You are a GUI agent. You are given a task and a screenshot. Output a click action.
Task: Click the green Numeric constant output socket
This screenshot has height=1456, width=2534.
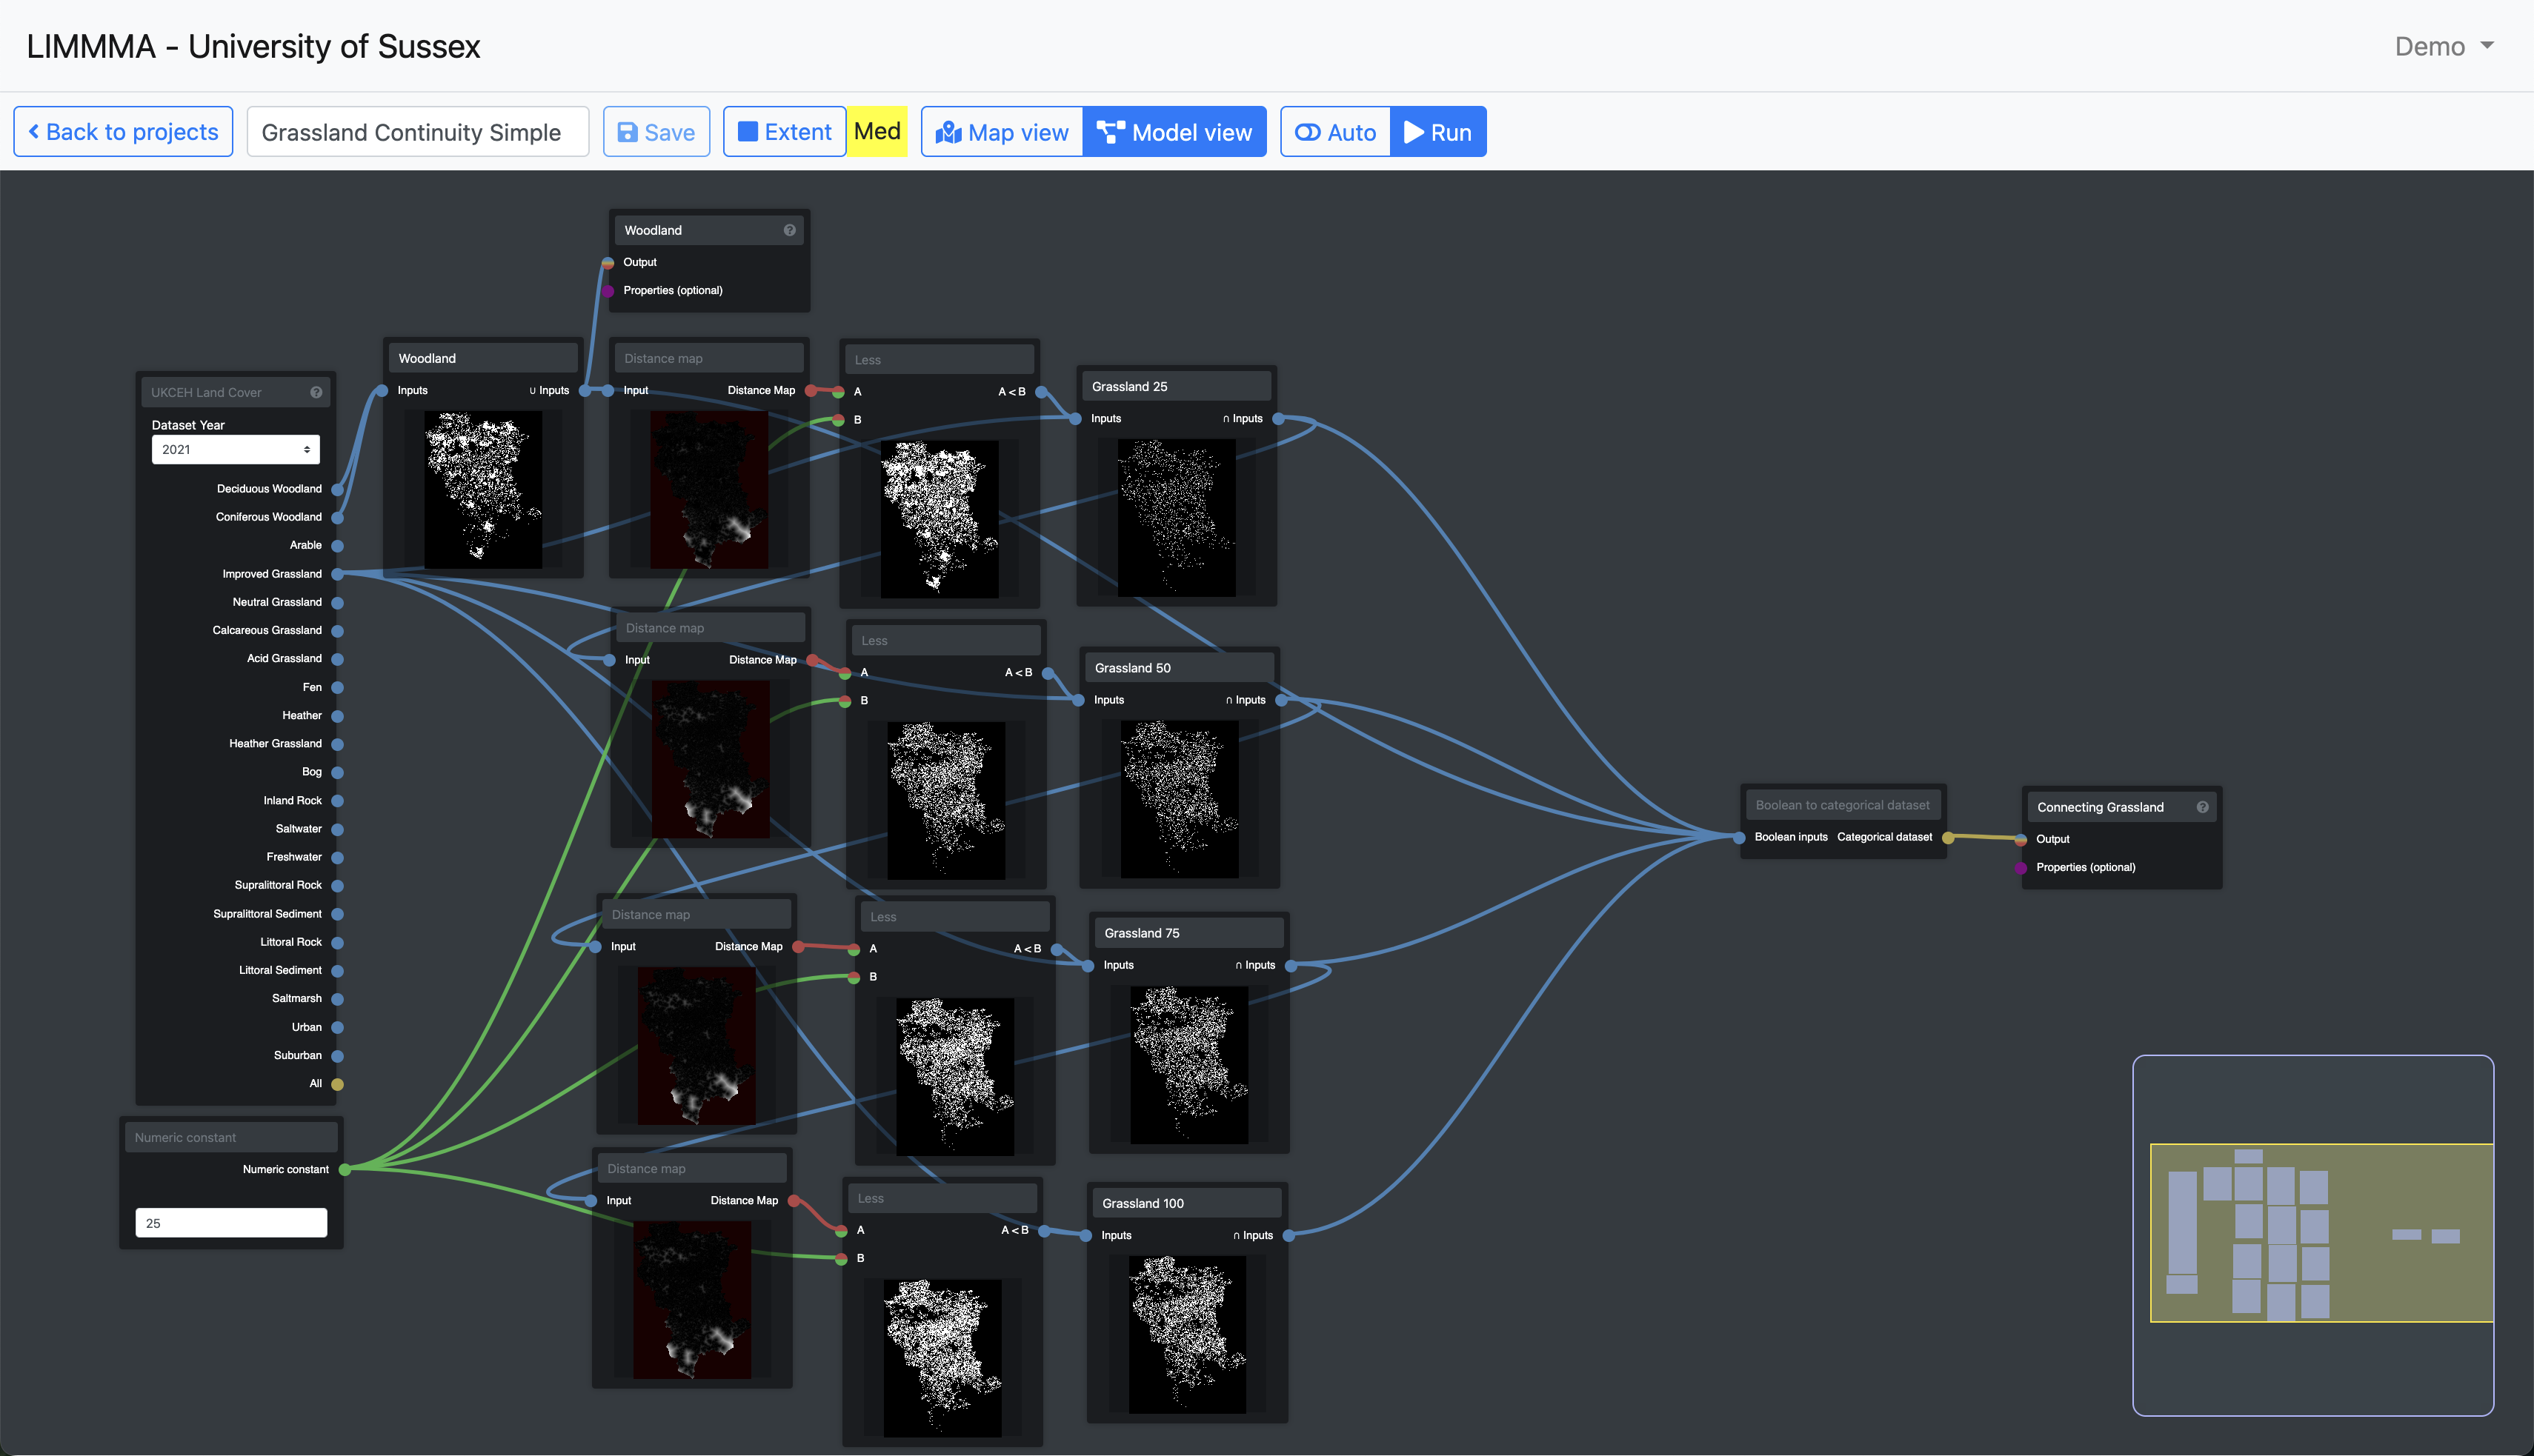point(344,1169)
